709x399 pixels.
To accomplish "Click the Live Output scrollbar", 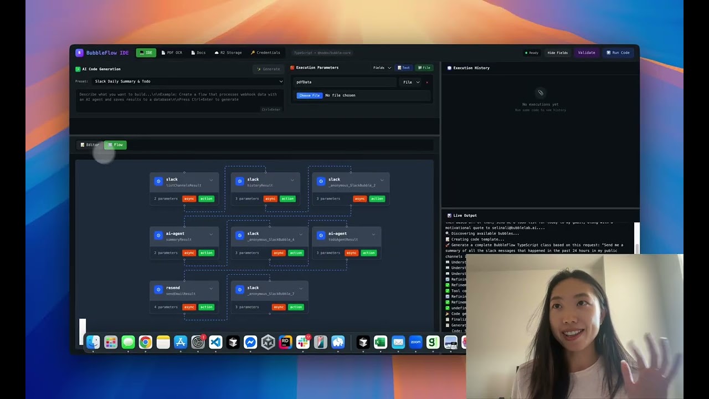I will click(x=637, y=237).
